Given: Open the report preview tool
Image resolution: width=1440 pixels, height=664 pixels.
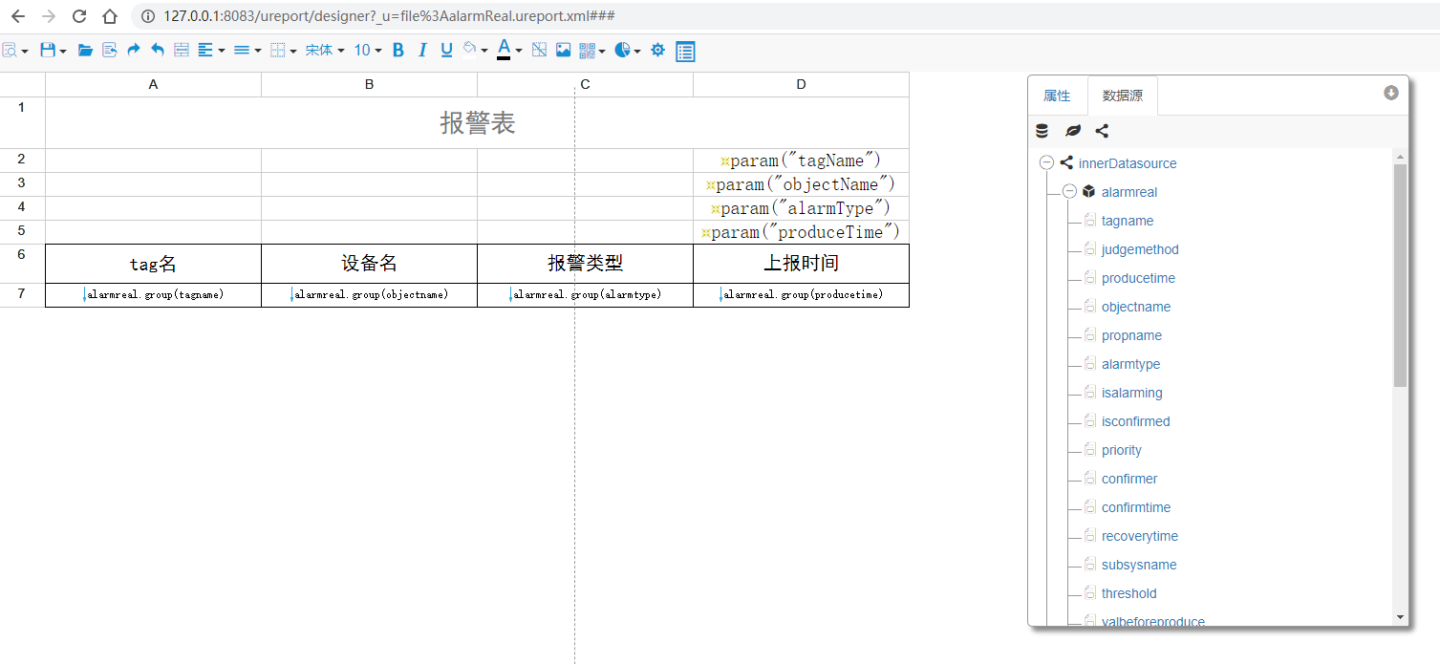Looking at the screenshot, I should 14,51.
